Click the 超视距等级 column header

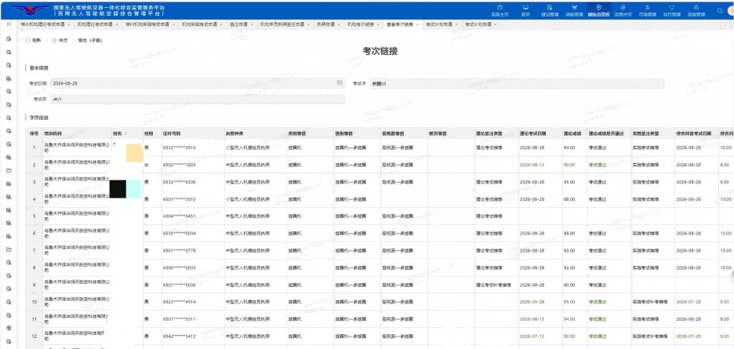(x=403, y=133)
